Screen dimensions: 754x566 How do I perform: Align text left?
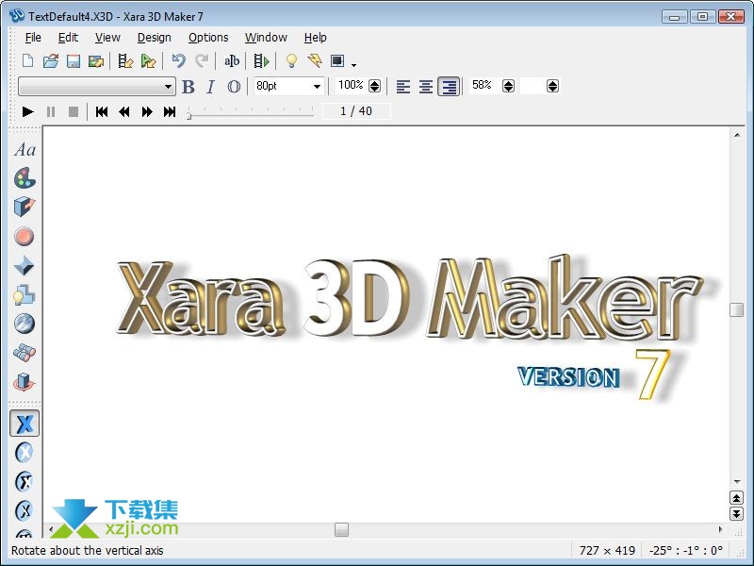click(403, 87)
